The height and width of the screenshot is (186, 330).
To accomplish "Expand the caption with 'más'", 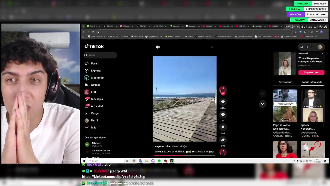I will coord(211,152).
